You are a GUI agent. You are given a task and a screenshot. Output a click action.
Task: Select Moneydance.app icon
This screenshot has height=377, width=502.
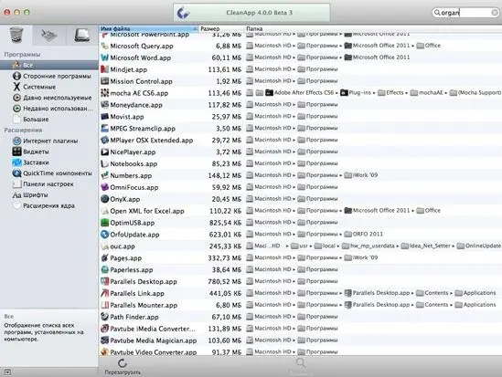(x=104, y=105)
